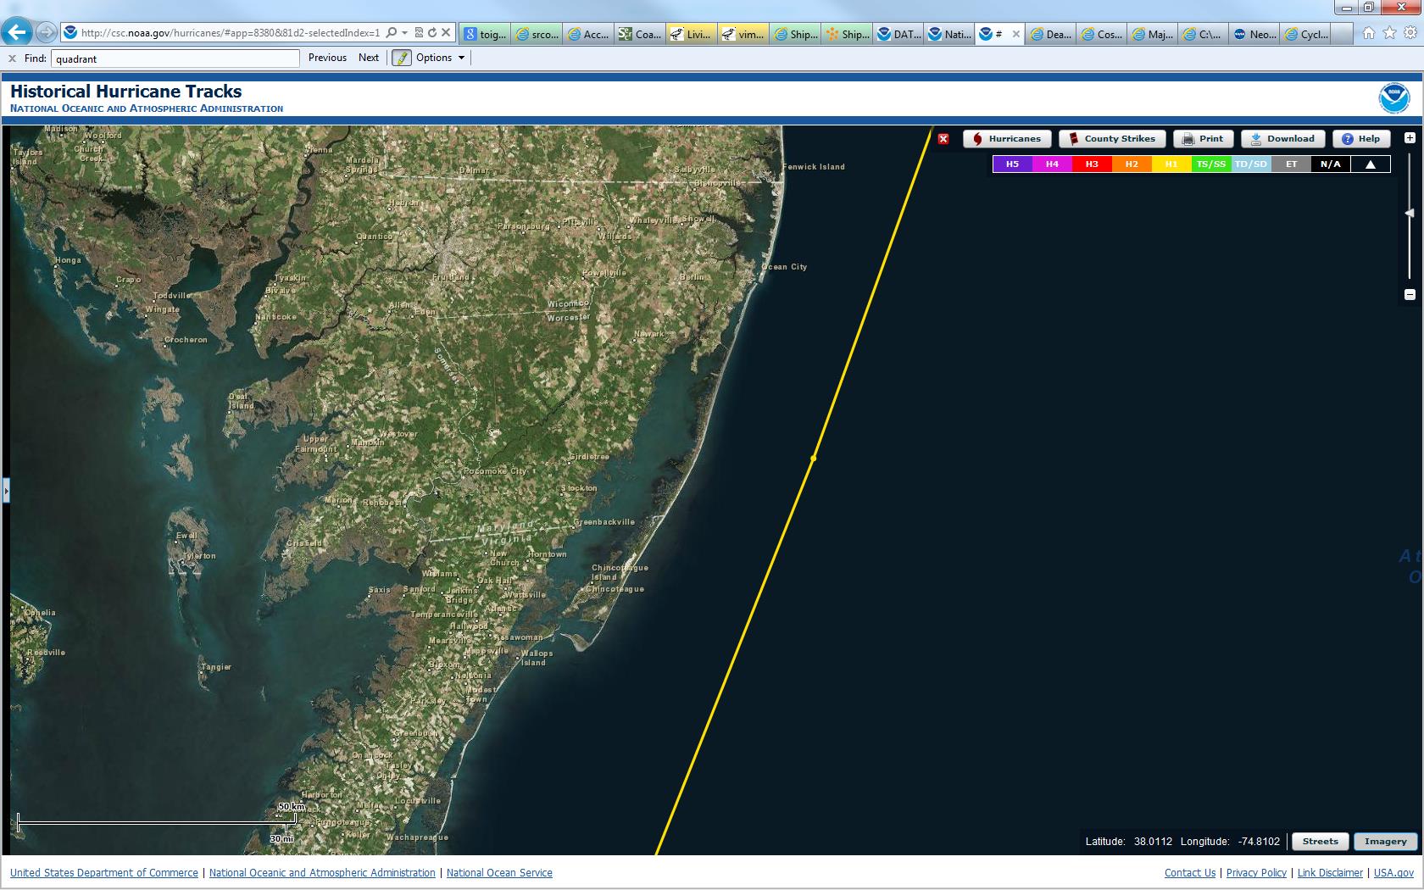Download the hurricane track data

[x=1282, y=139]
